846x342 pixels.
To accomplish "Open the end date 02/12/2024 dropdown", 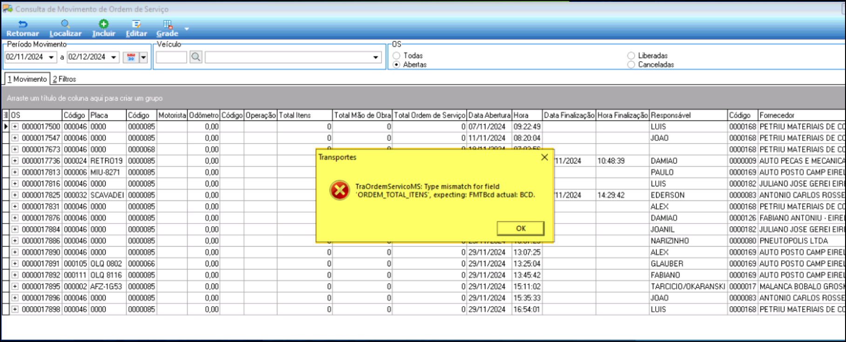I will [x=114, y=57].
